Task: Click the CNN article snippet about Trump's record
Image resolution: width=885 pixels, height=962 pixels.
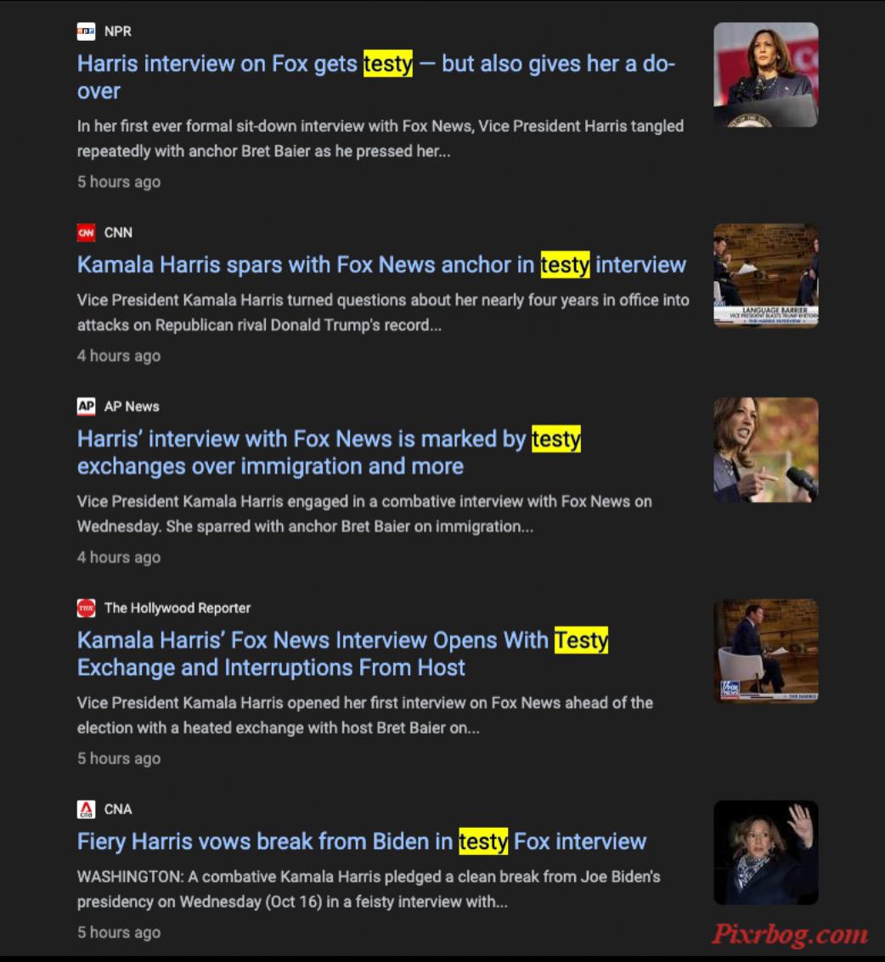Action: (x=383, y=313)
